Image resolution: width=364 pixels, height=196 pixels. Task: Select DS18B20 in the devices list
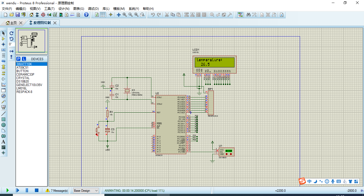point(31,81)
